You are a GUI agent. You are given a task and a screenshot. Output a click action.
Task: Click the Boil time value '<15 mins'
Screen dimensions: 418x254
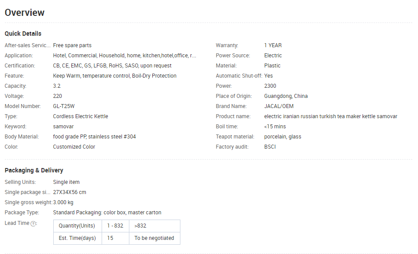[x=275, y=127]
